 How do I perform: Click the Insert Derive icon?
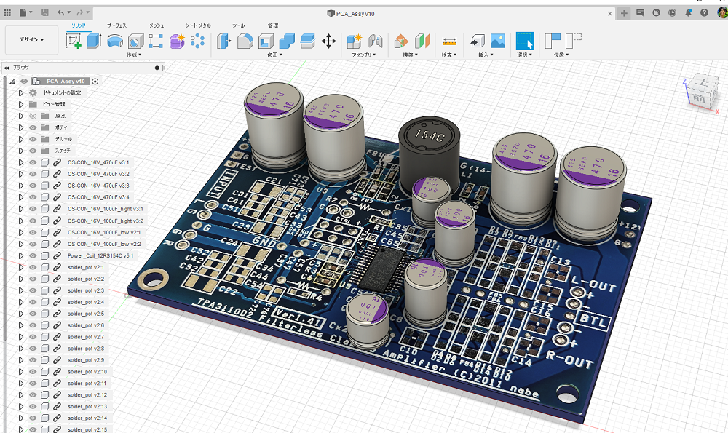click(x=477, y=41)
